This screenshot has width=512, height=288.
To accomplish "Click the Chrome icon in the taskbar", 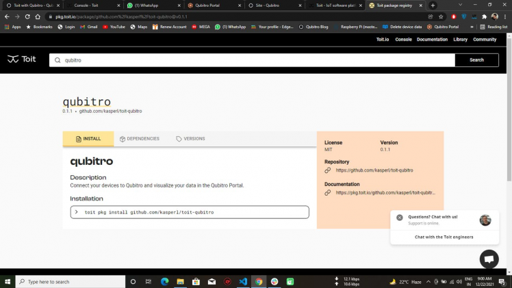I will [259, 281].
